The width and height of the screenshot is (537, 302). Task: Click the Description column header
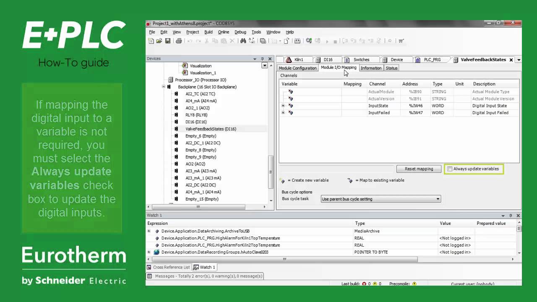click(484, 84)
